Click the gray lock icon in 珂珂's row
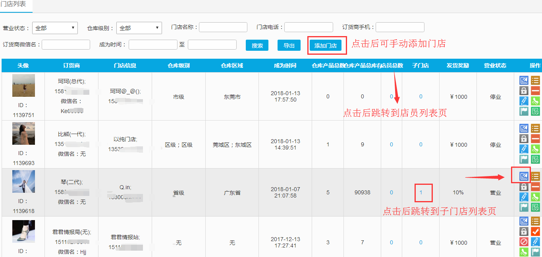Image resolution: width=542 pixels, height=257 pixels. pyautogui.click(x=524, y=91)
